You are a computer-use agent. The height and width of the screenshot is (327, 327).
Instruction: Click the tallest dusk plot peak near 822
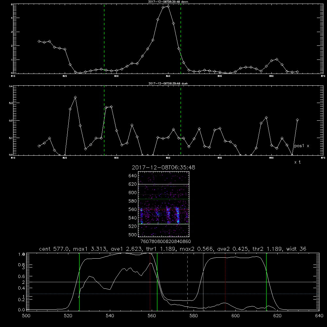(76, 97)
